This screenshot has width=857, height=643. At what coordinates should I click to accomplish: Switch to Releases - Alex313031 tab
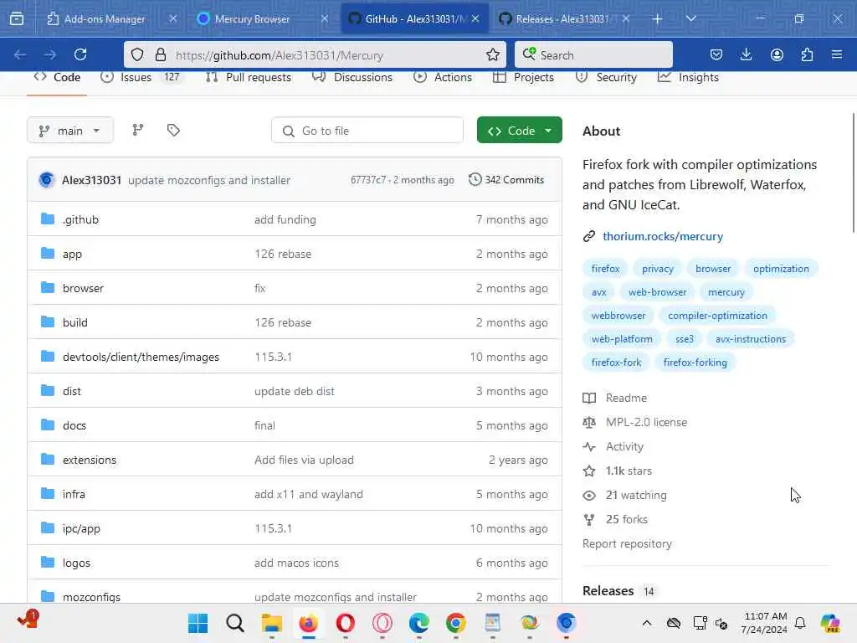(x=562, y=19)
